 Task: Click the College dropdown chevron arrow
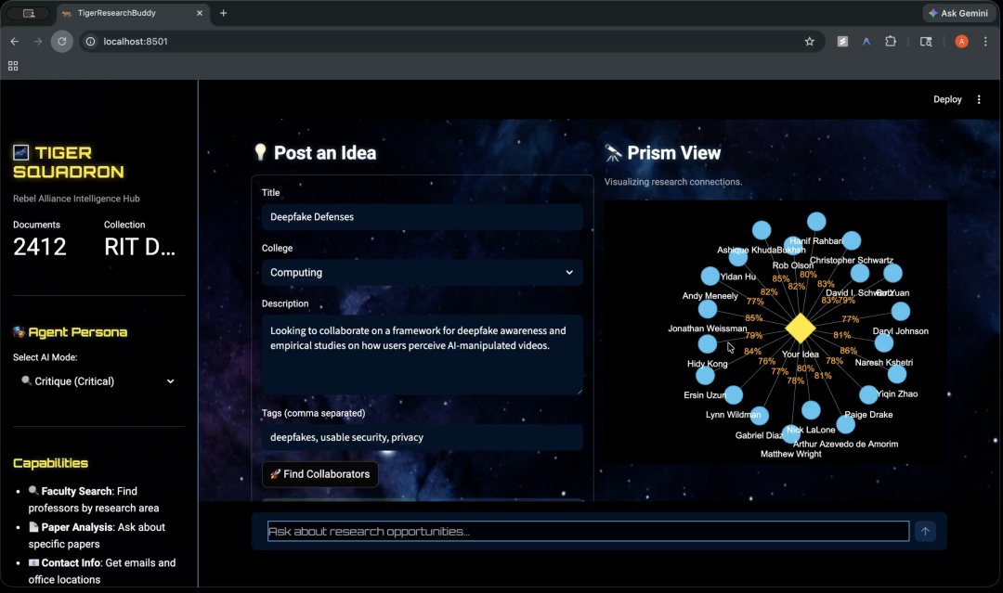coord(569,272)
